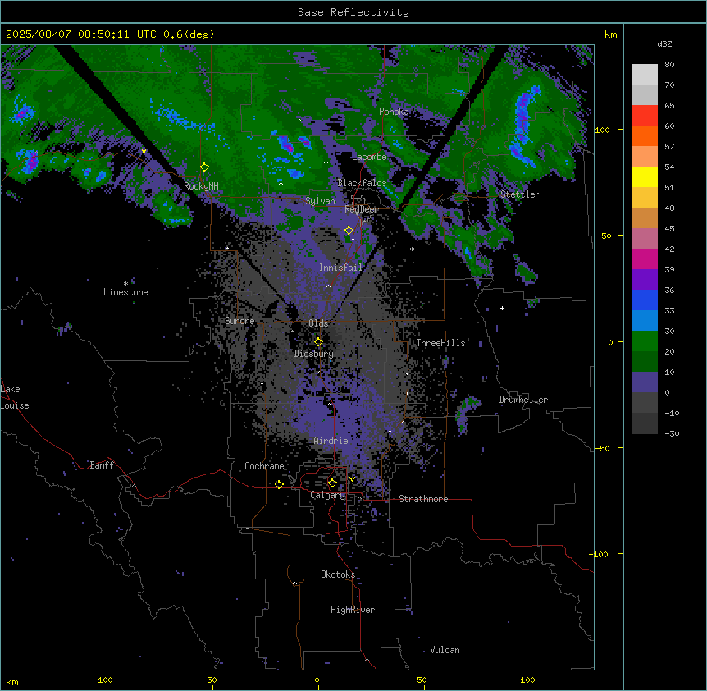Click the Limestone label
This screenshot has height=691, width=707.
(x=125, y=292)
